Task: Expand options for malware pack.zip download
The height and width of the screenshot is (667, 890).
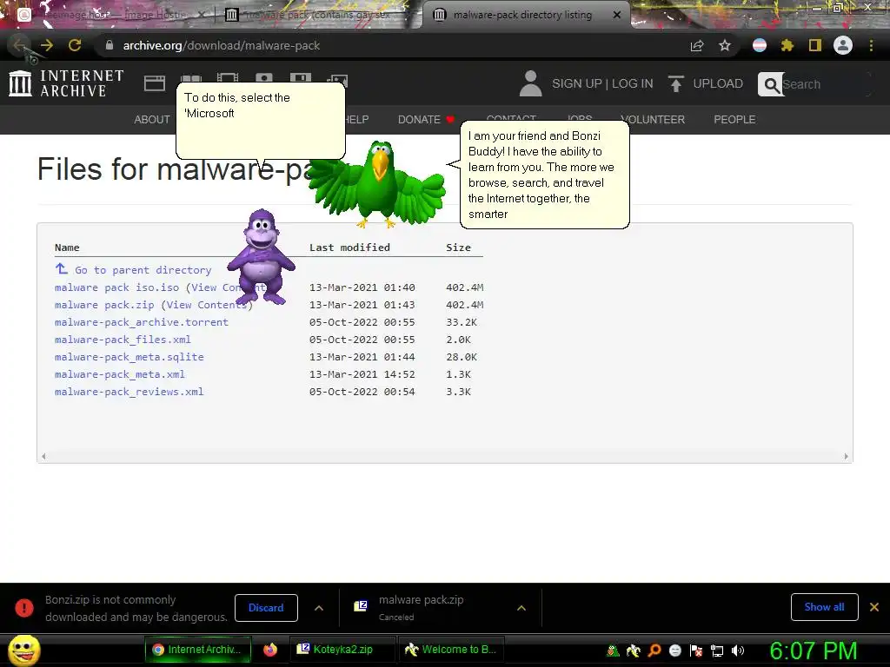Action: 521,607
